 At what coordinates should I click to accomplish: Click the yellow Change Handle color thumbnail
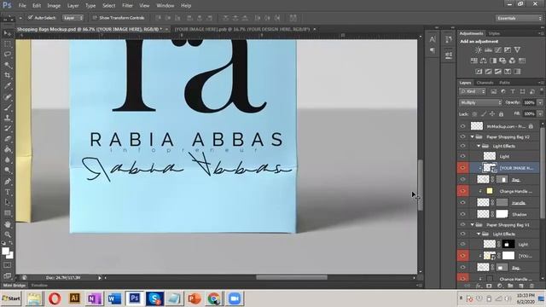click(490, 191)
